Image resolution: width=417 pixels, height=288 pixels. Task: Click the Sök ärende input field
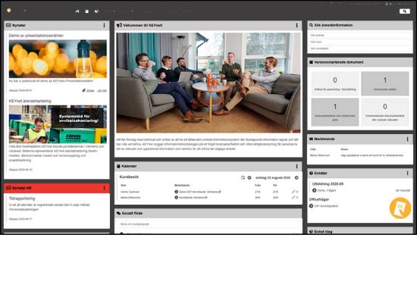(360, 35)
